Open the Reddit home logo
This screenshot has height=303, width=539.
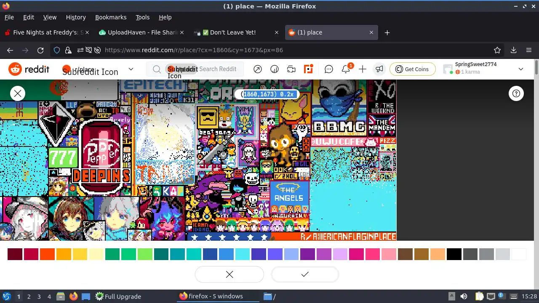pos(29,69)
